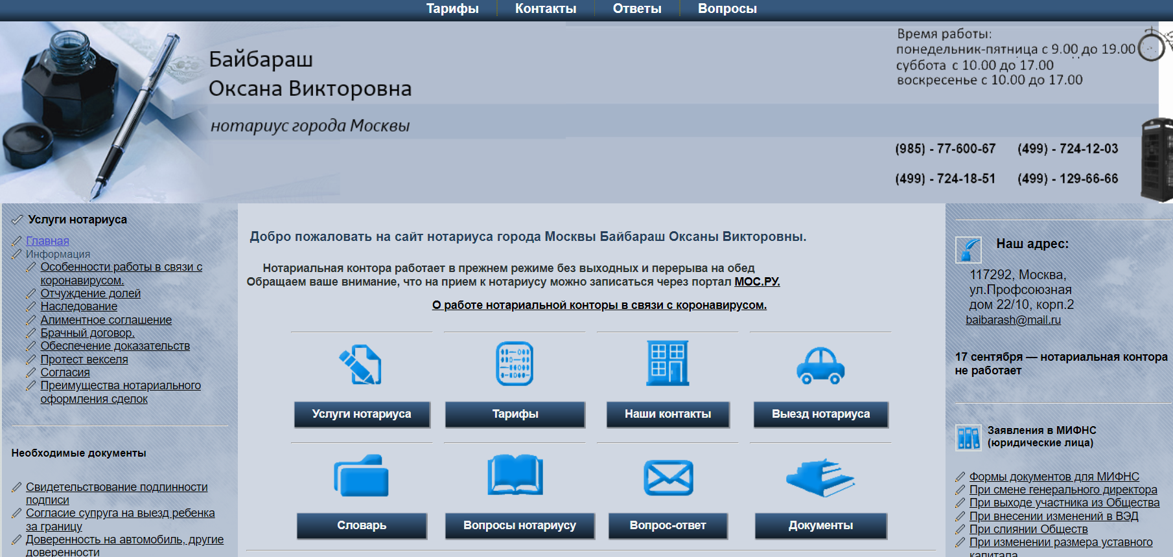Screen dimensions: 1173x557
Task: Click the envelope mail icon
Action: (668, 477)
